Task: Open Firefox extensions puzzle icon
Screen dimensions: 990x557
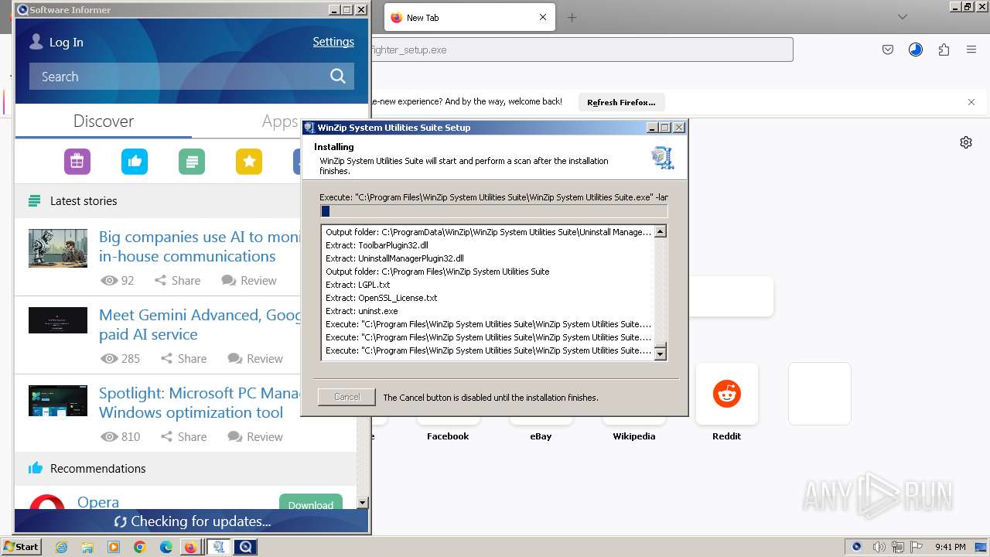Action: tap(944, 50)
